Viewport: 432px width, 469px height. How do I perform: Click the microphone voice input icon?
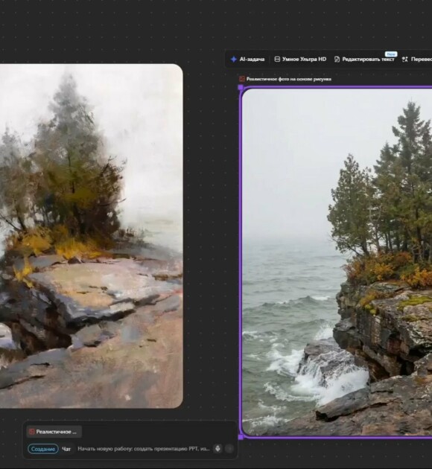[217, 449]
